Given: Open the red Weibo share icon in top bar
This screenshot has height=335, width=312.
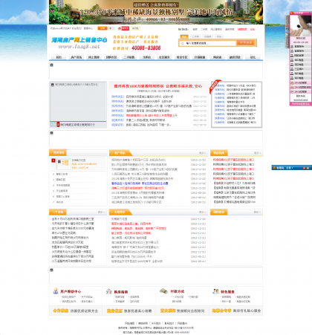Looking at the screenshot, I should click(x=123, y=28).
